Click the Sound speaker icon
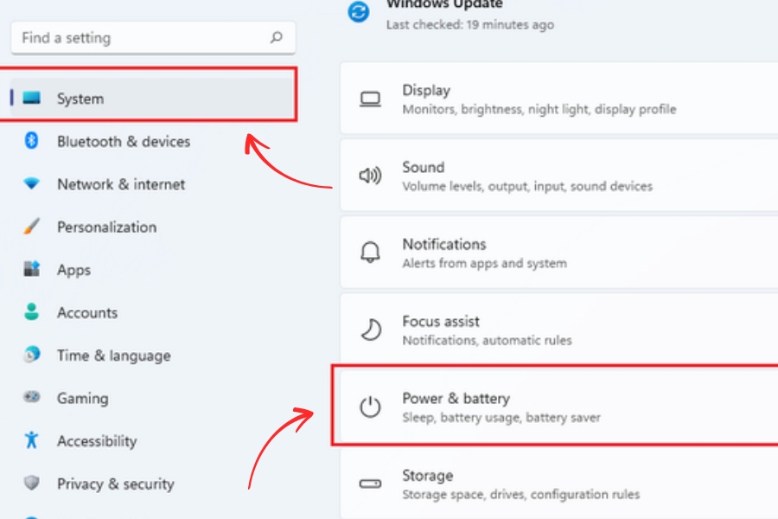778x519 pixels. tap(370, 176)
